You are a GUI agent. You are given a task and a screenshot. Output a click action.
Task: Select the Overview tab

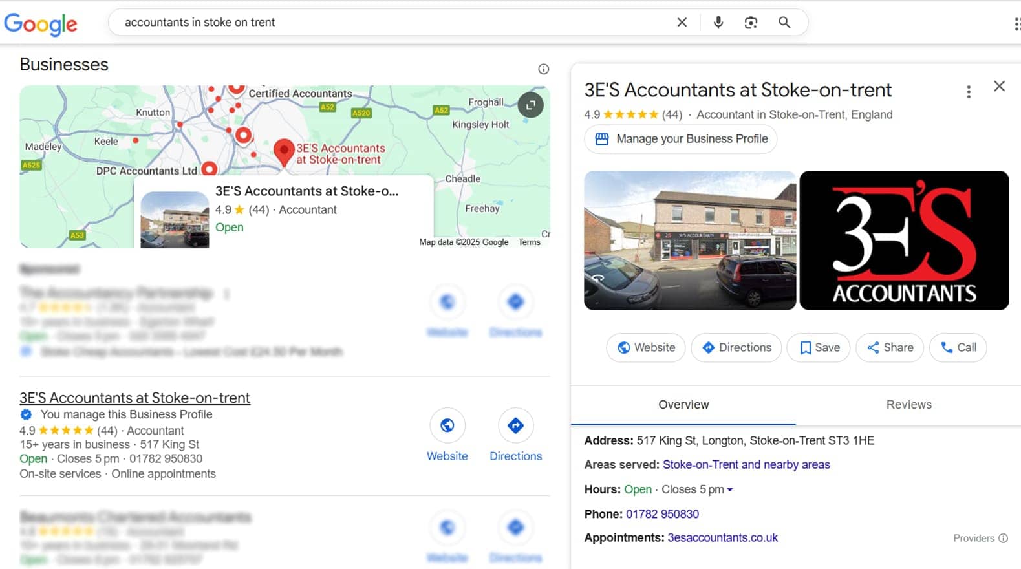point(683,405)
